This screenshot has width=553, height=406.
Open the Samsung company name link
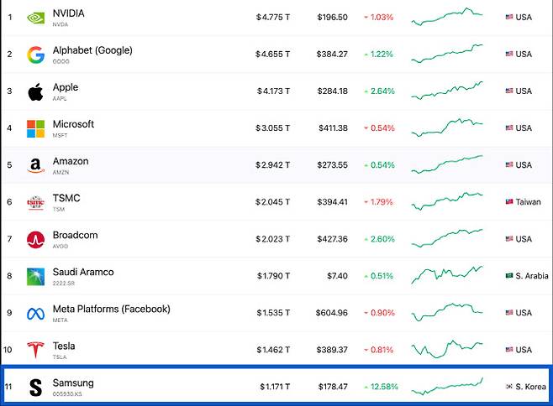73,383
